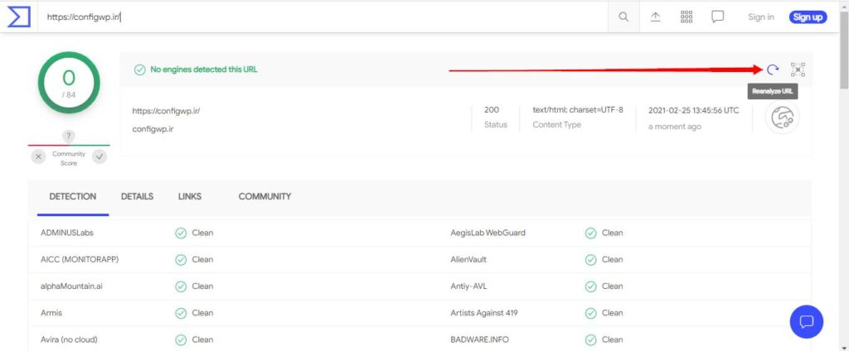Screen dimensions: 849x351
Task: Click the community score question mark icon
Action: click(x=69, y=137)
